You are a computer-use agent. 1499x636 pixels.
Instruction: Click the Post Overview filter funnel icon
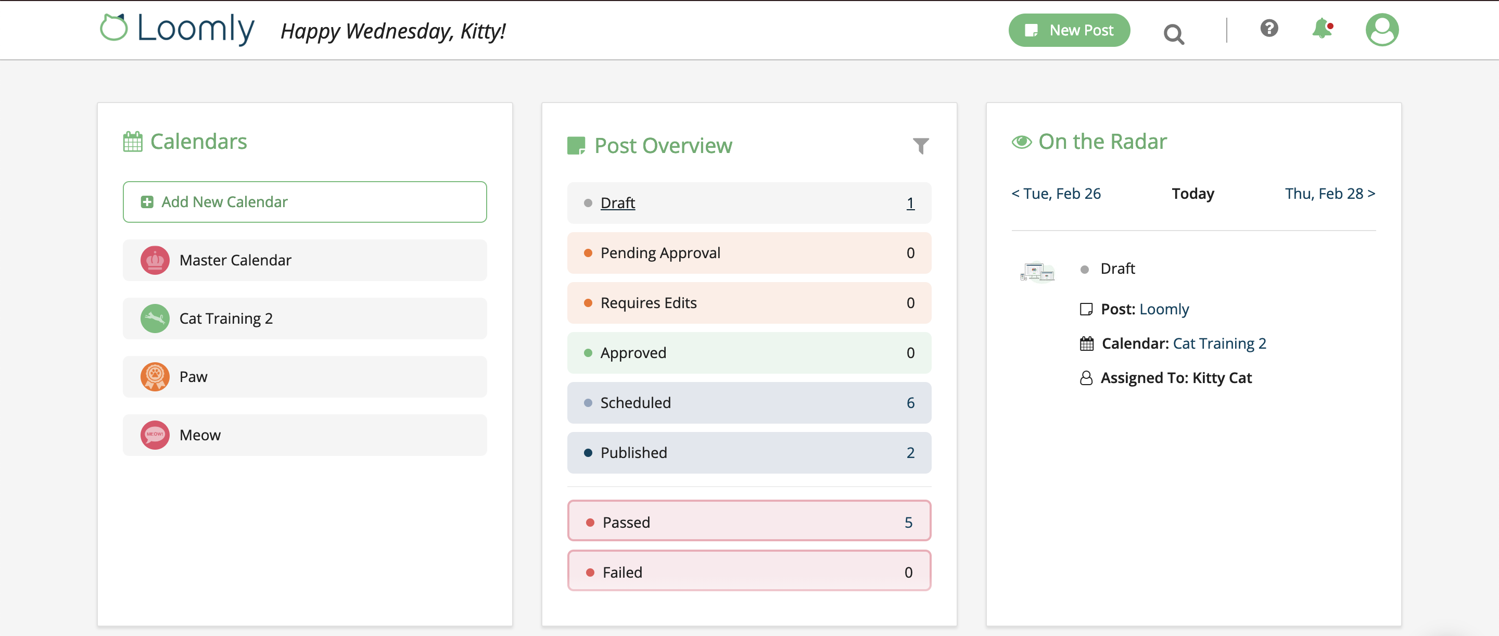click(x=921, y=146)
